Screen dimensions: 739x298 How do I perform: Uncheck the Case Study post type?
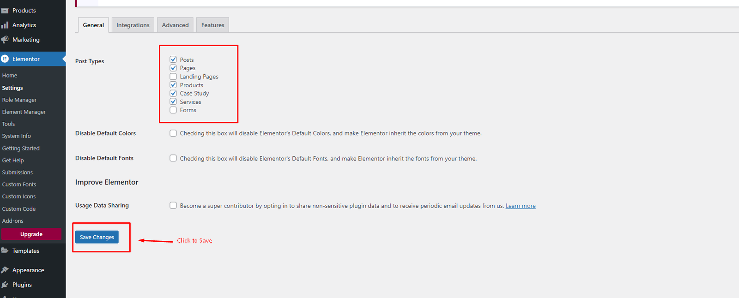[x=173, y=93]
